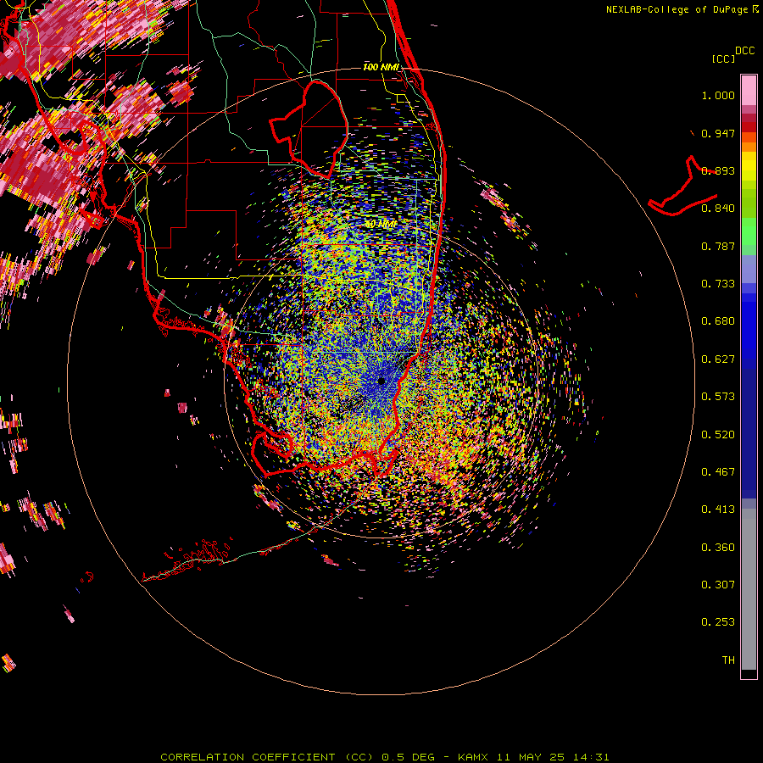Image resolution: width=763 pixels, height=763 pixels.
Task: Select the 0.947 legend value
Action: [718, 133]
